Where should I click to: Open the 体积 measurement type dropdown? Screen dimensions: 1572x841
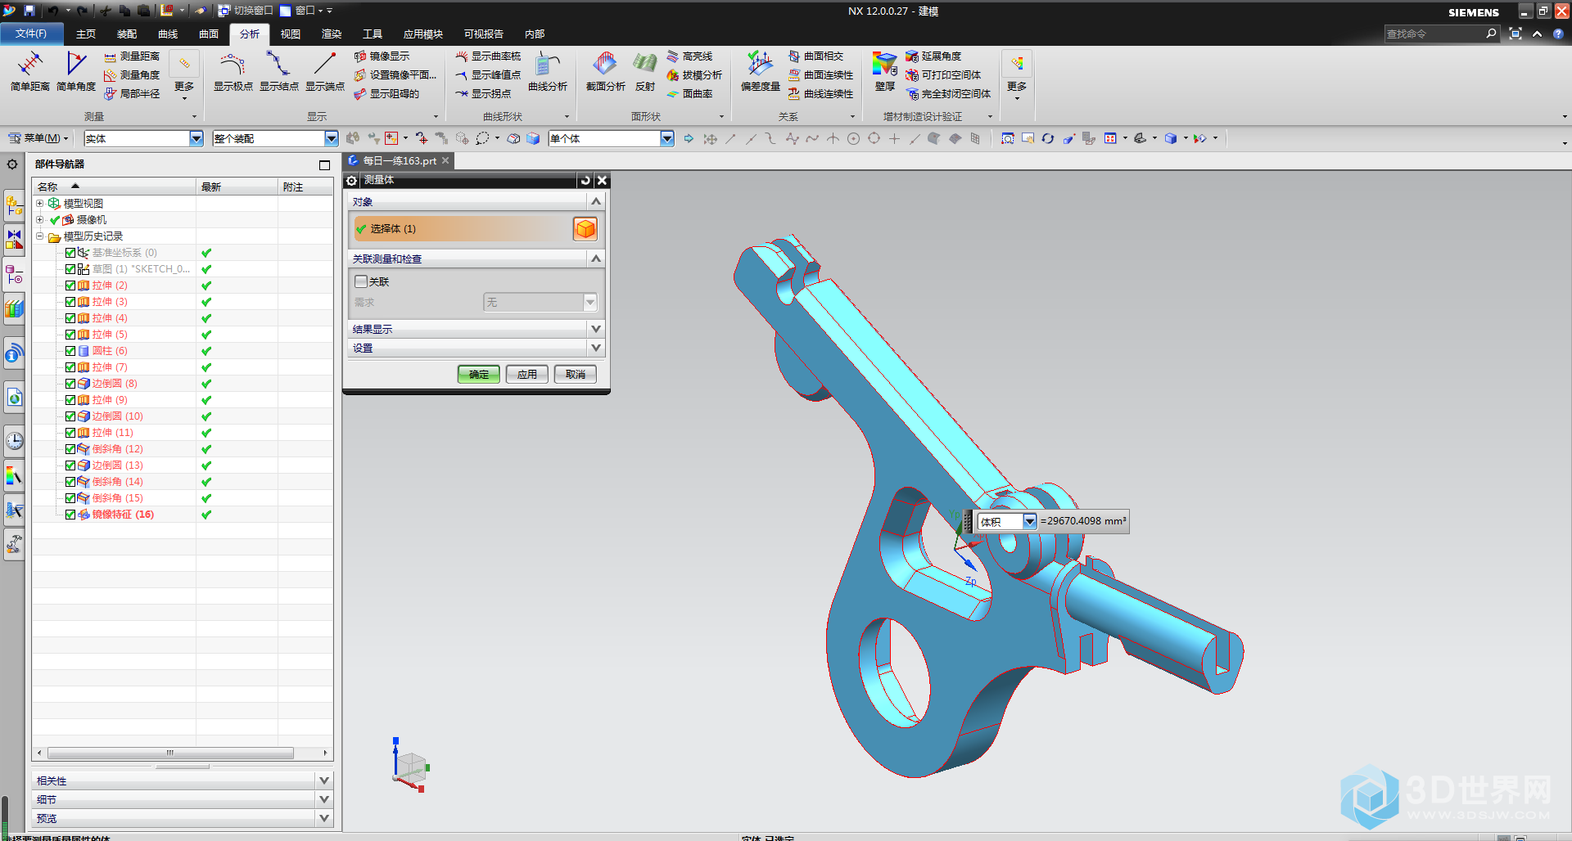click(x=1029, y=521)
